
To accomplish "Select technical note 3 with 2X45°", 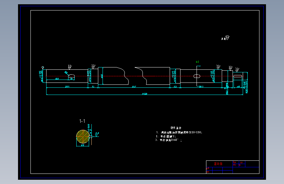I will [x=168, y=140].
